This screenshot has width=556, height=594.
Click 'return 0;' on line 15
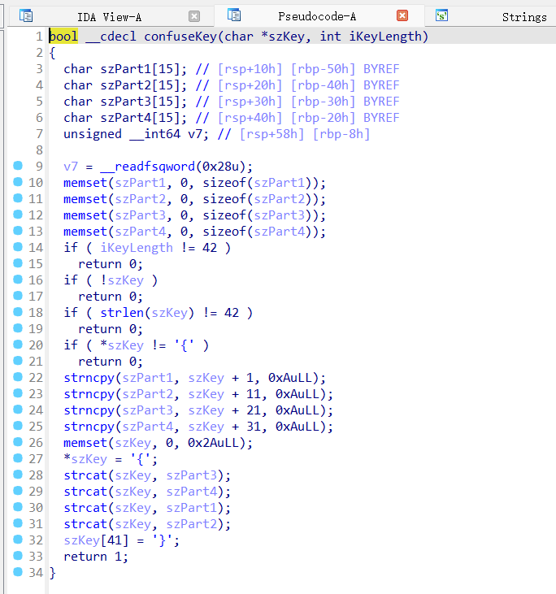point(111,264)
